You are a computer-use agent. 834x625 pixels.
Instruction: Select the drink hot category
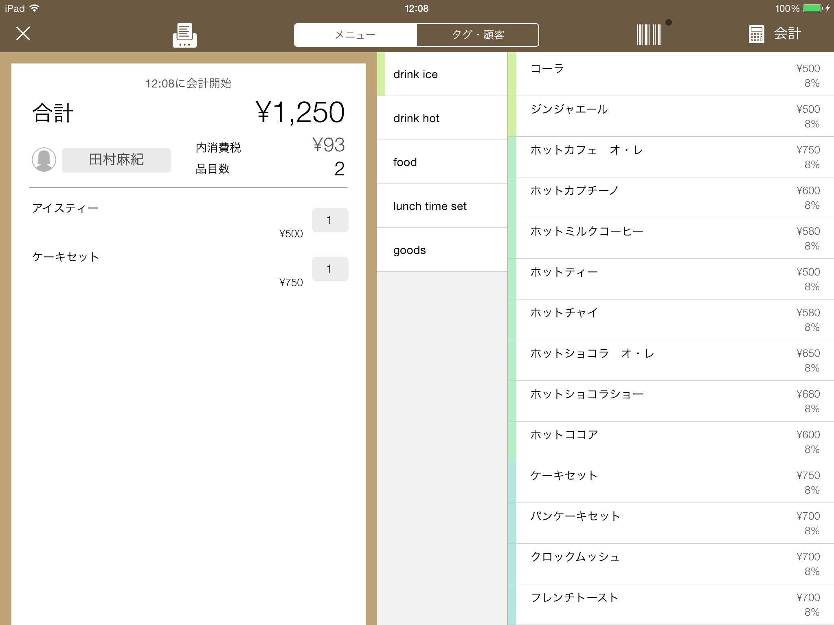point(442,118)
